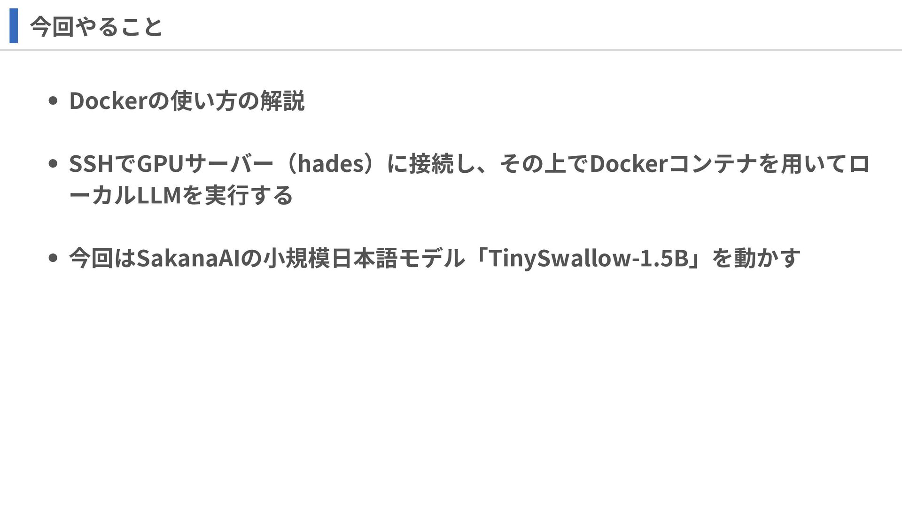Viewport: 902px width, 507px height.
Task: Click the word Docker in the first bullet
Action: [x=109, y=100]
